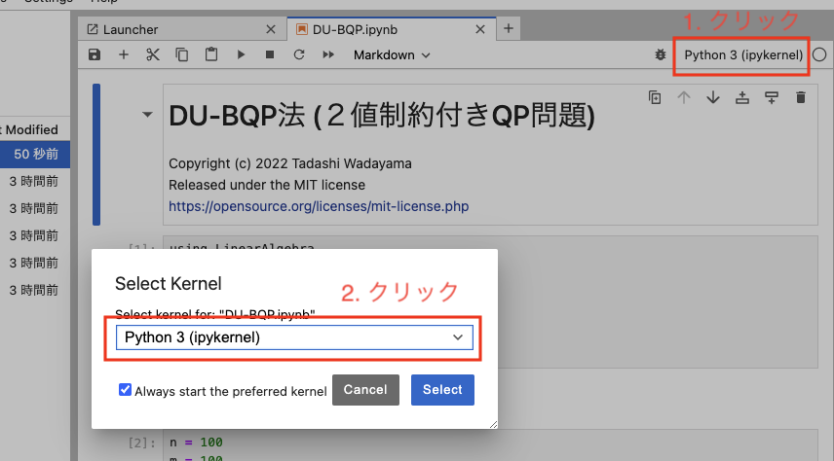Click the Select Kernel dialog title
Image resolution: width=834 pixels, height=461 pixels.
tap(169, 284)
